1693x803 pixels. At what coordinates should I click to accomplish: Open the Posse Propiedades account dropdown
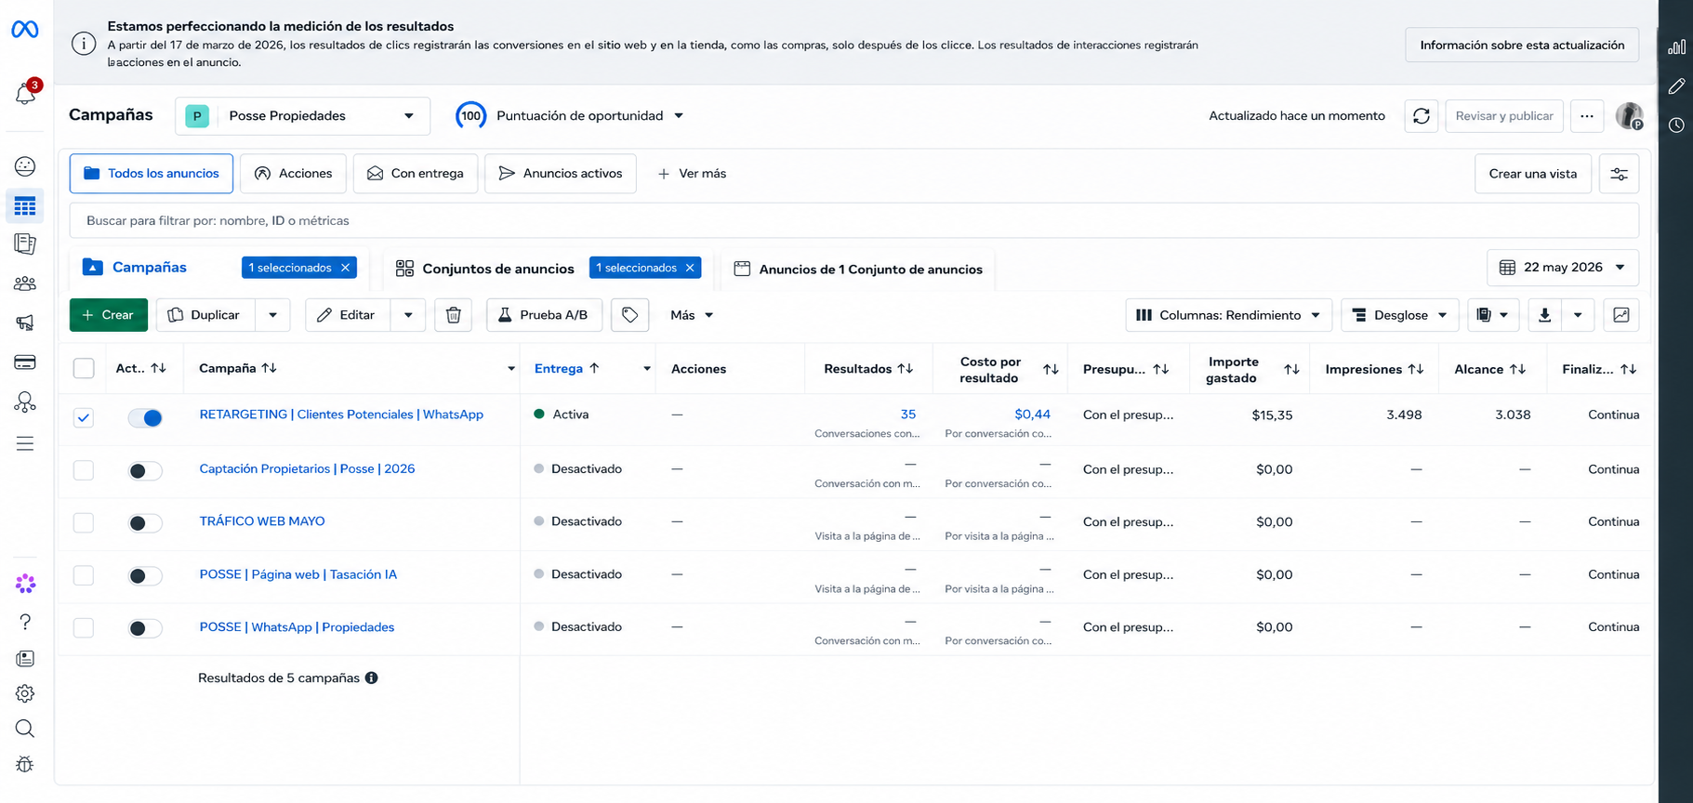pyautogui.click(x=303, y=116)
